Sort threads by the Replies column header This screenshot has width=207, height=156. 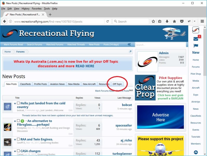click(79, 98)
